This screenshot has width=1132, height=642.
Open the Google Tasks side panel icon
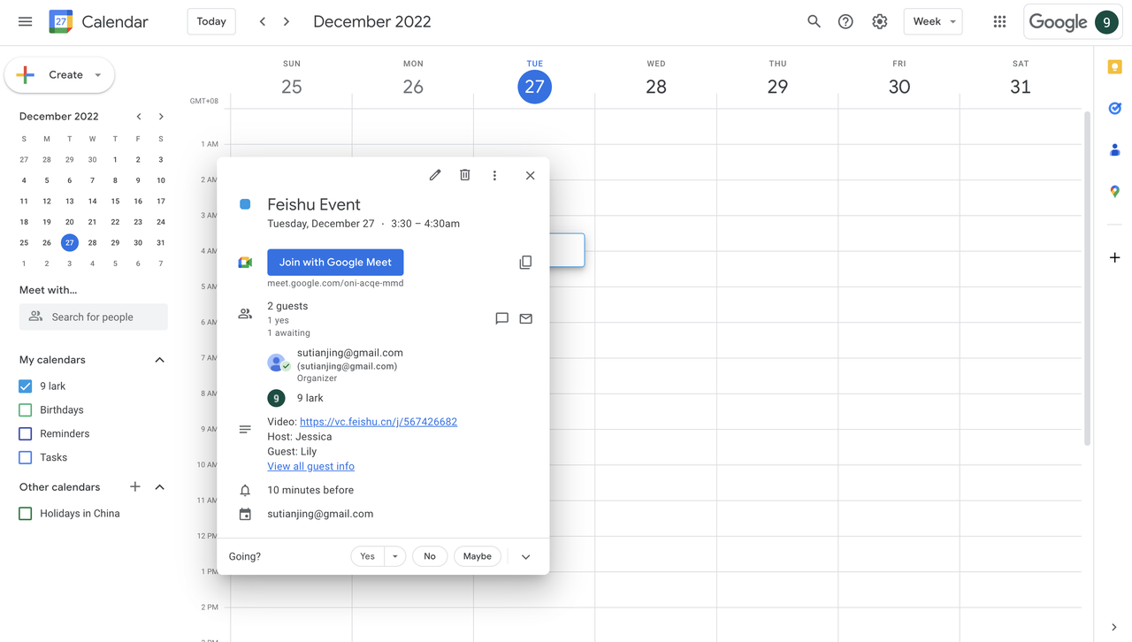1114,108
